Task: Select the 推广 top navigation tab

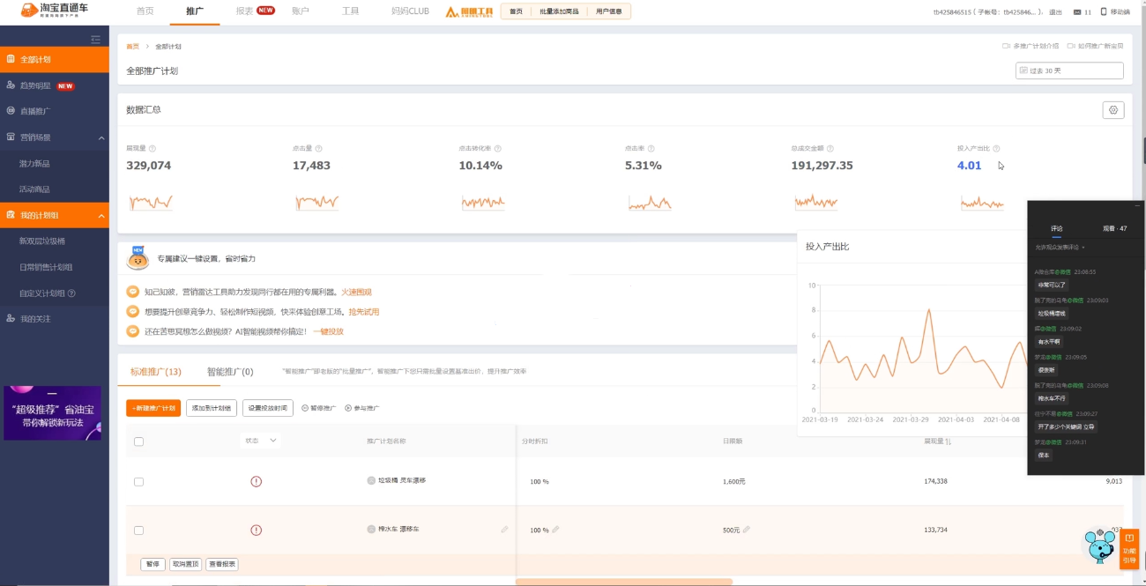Action: tap(195, 11)
